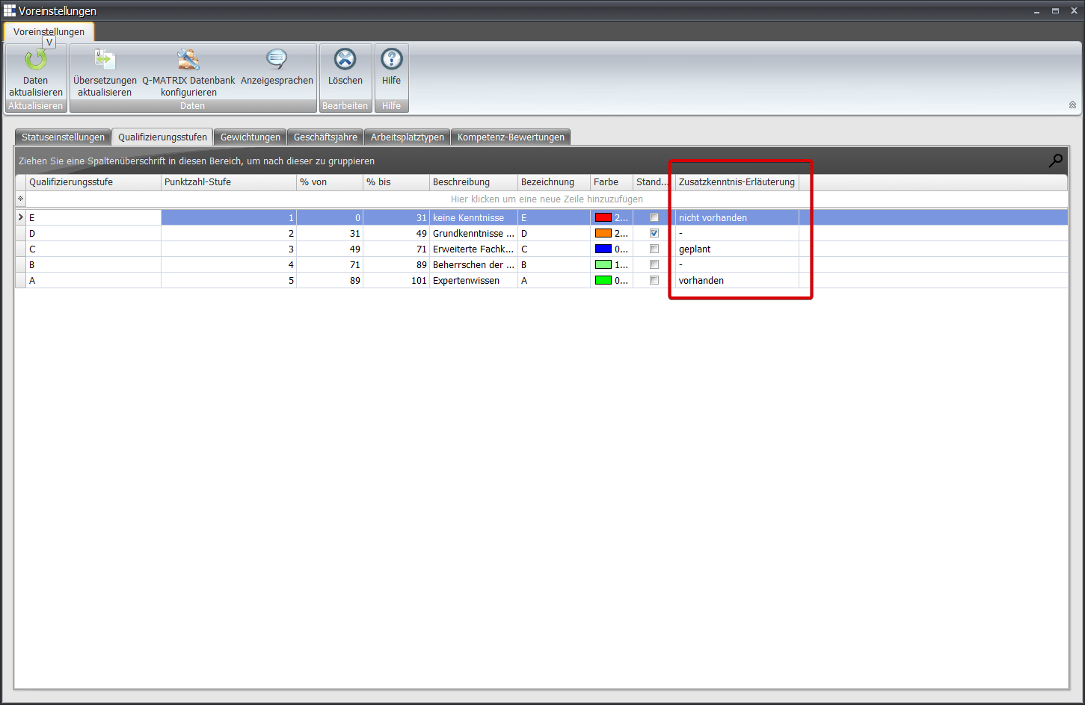Tick the Standard checkbox for row A
This screenshot has width=1085, height=705.
pyautogui.click(x=654, y=281)
